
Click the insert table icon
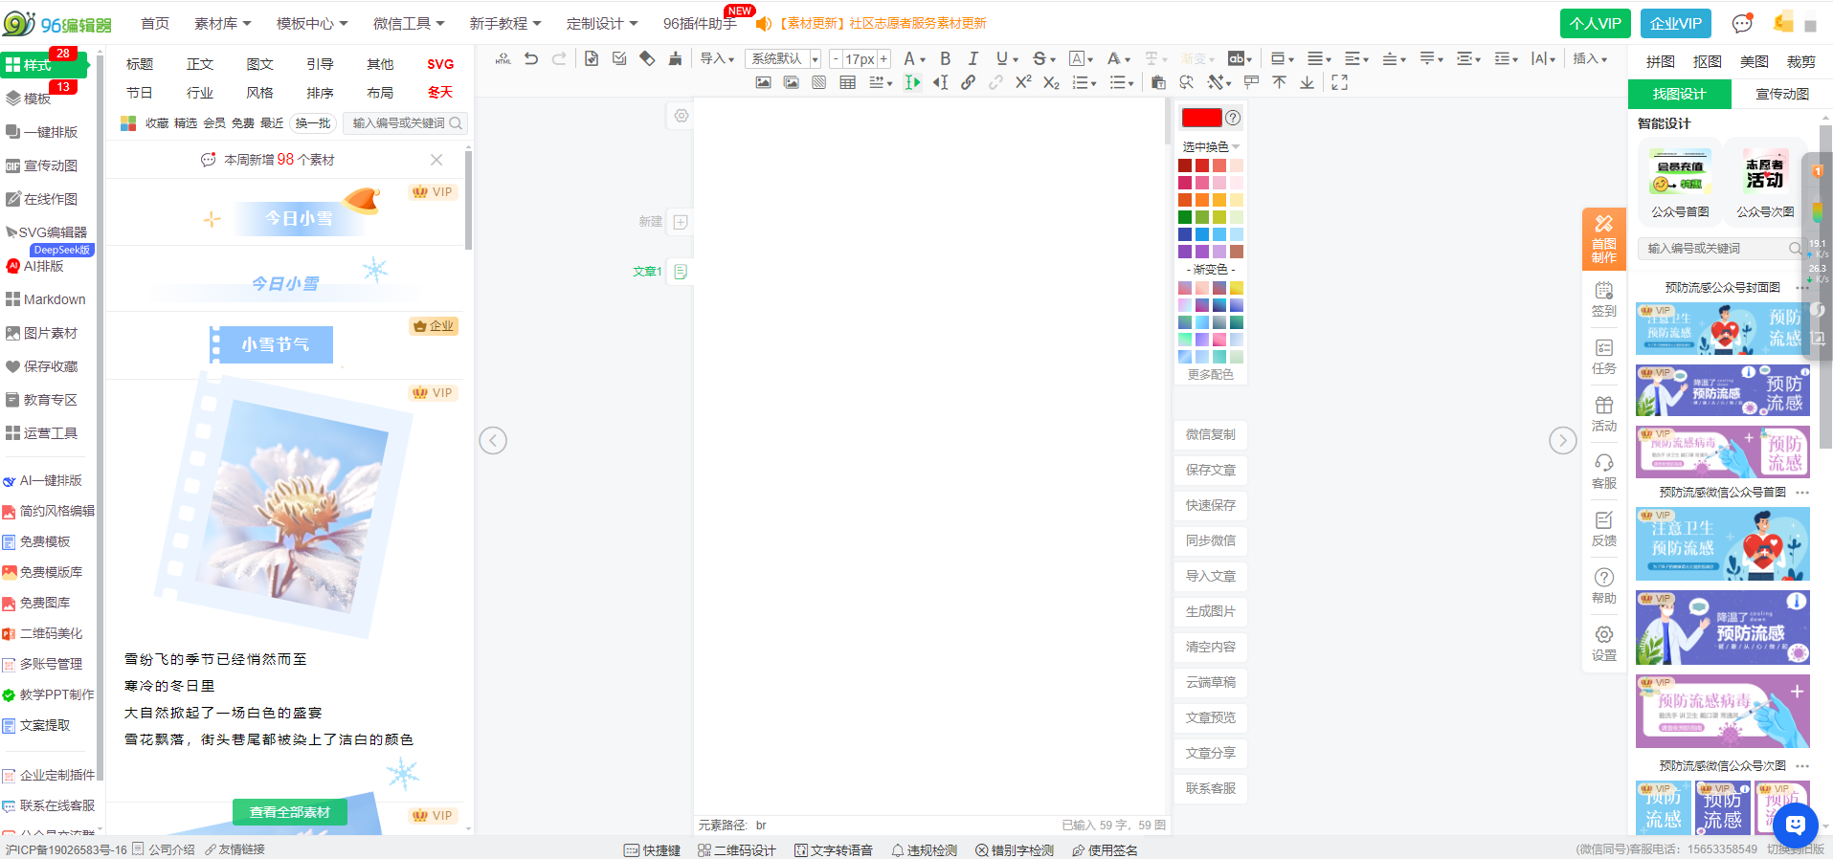click(x=847, y=83)
